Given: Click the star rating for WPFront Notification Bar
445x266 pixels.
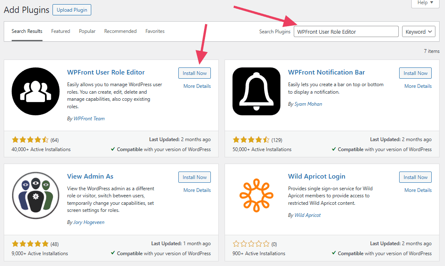Looking at the screenshot, I should (x=251, y=139).
